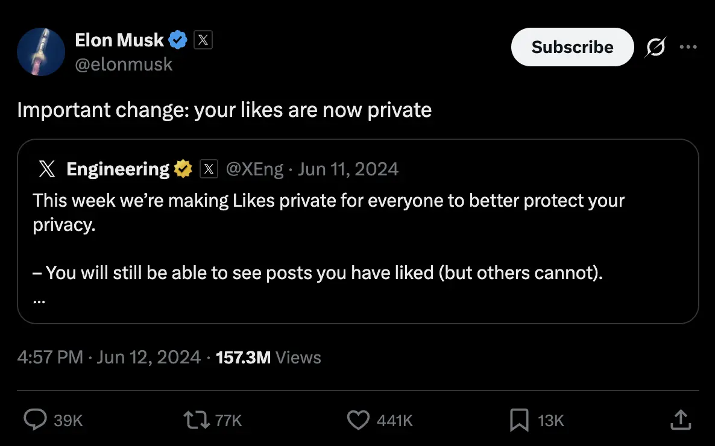The image size is (715, 446).
Task: Open Grok by clicking its icon
Action: [x=655, y=46]
